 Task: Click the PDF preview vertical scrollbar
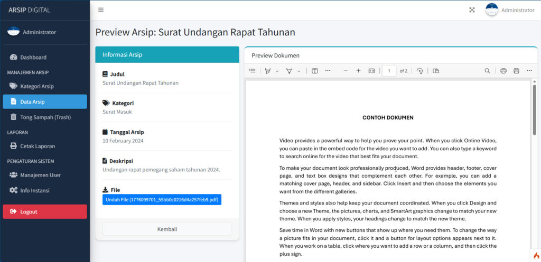pos(534,111)
